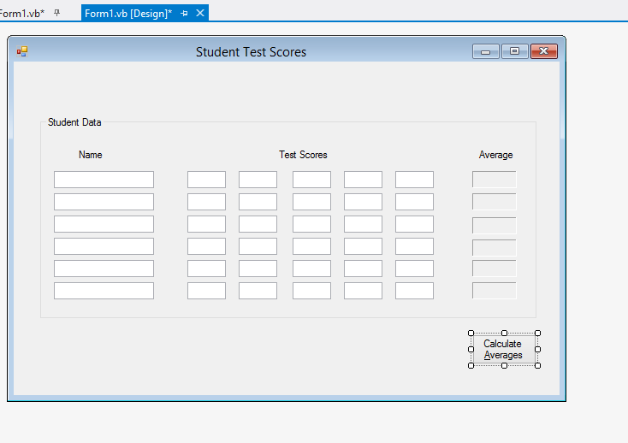Select the third row Average output box
Viewport: 628px width, 443px height.
[x=495, y=226]
